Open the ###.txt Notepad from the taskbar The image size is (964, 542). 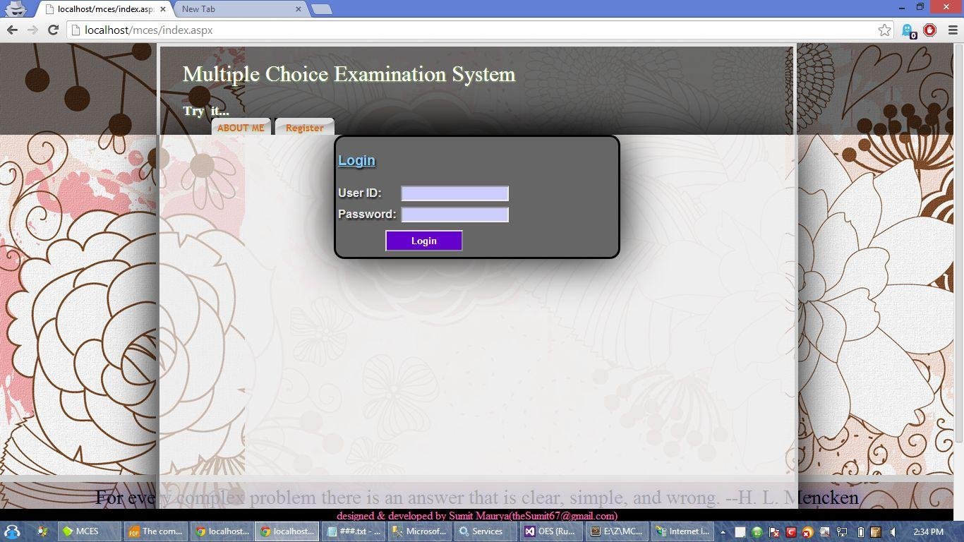coord(353,531)
